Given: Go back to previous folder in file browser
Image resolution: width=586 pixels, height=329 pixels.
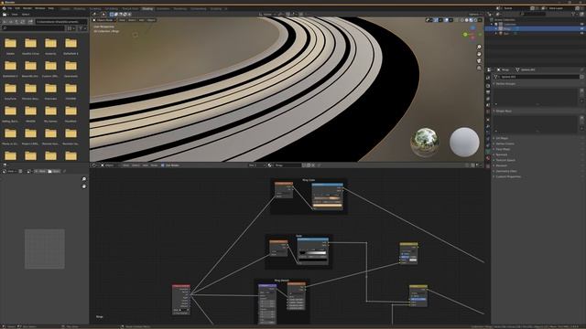Looking at the screenshot, I should (5, 22).
